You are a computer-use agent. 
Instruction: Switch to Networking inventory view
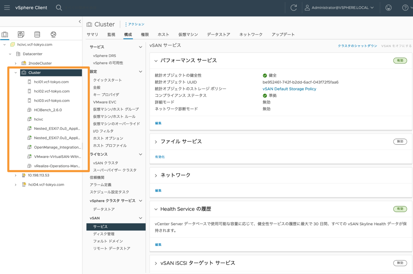53,34
